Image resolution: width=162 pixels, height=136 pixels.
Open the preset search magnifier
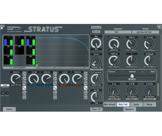(x=159, y=27)
